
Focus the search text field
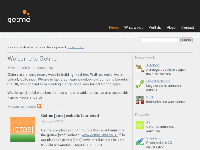[x=160, y=40]
